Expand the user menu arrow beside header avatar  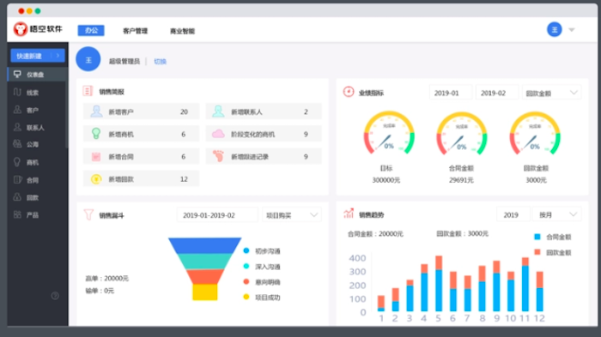coord(572,30)
